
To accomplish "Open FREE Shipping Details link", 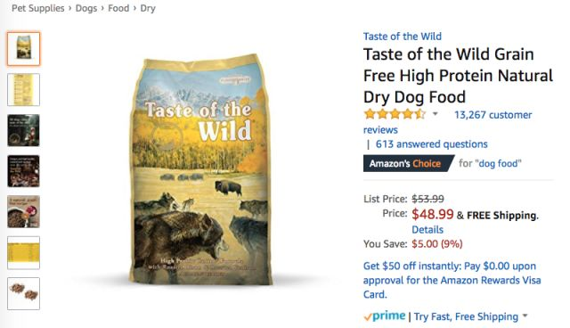I will click(427, 229).
